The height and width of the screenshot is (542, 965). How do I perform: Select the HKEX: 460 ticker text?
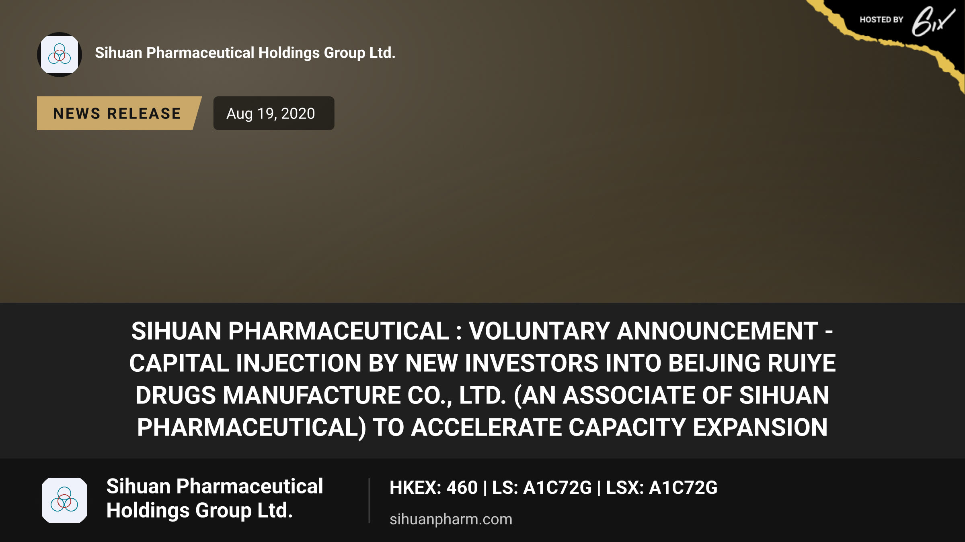coord(433,488)
